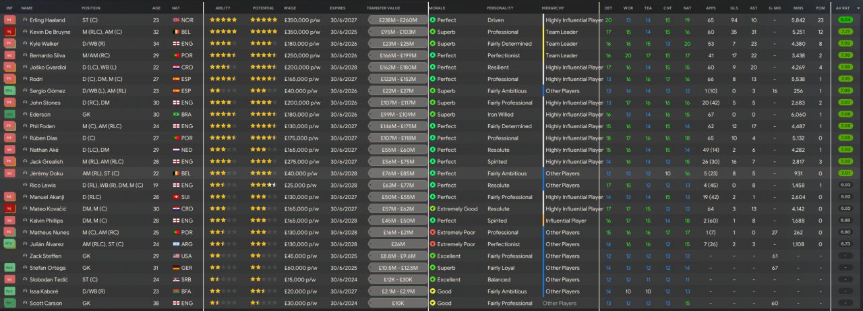Click Kyle Walker's Team Leader hierarchy
863x311 pixels.
pos(562,44)
